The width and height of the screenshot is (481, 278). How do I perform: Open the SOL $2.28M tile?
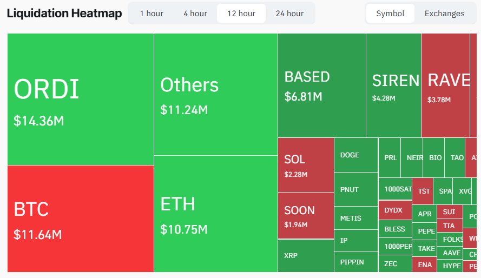[x=305, y=165]
